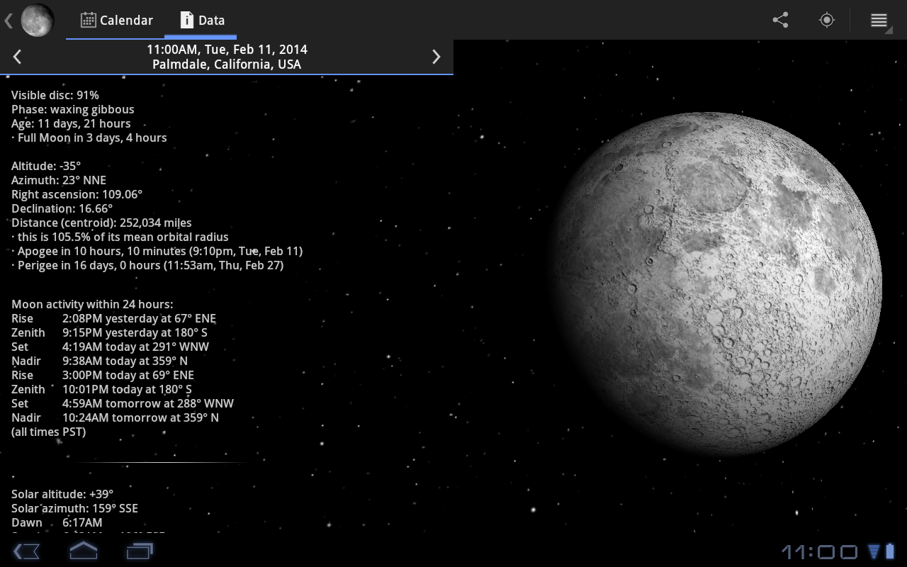Image resolution: width=907 pixels, height=567 pixels.
Task: Tap the Set 4:19AM today row
Action: (111, 347)
